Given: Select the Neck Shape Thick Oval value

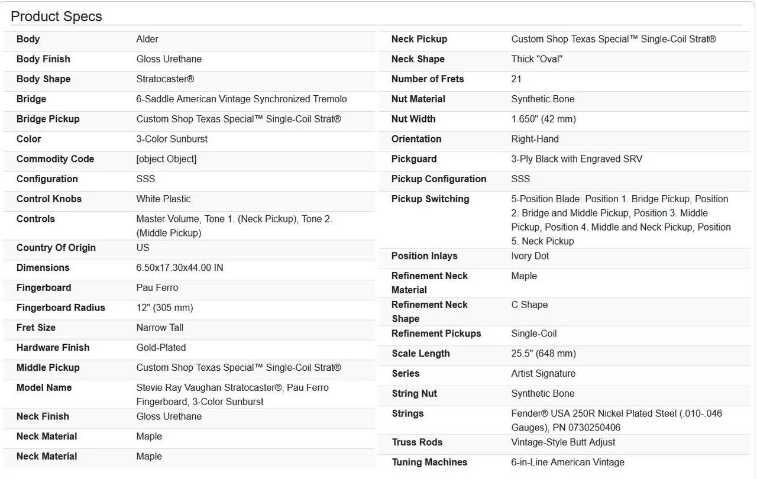Looking at the screenshot, I should (537, 59).
